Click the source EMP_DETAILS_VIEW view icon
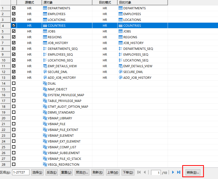This screenshot has width=218, height=179. [x=45, y=66]
